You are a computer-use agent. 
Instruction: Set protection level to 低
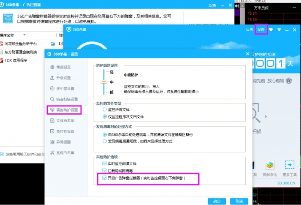coord(112,92)
